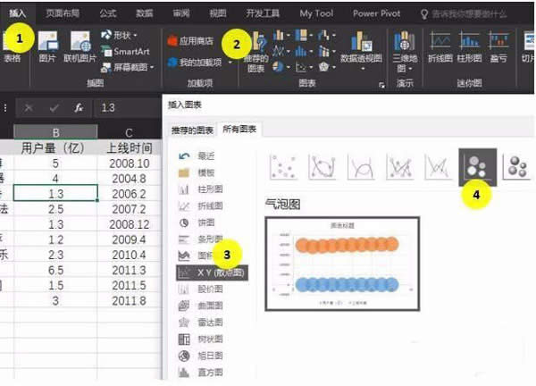Click the 联机图片 online pictures icon
The width and height of the screenshot is (536, 386).
click(x=80, y=48)
